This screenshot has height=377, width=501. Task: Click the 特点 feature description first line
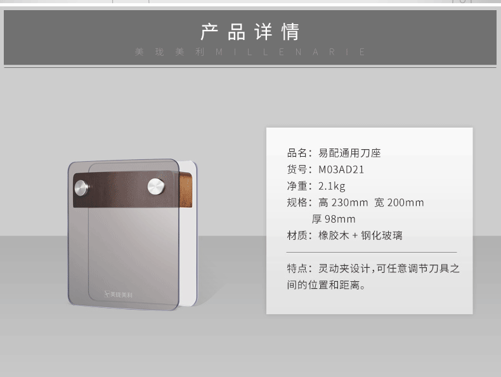pos(373,268)
